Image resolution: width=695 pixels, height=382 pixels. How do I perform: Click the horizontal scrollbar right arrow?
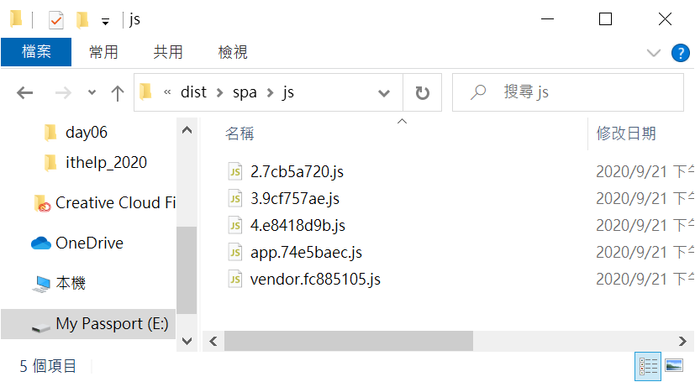(682, 341)
